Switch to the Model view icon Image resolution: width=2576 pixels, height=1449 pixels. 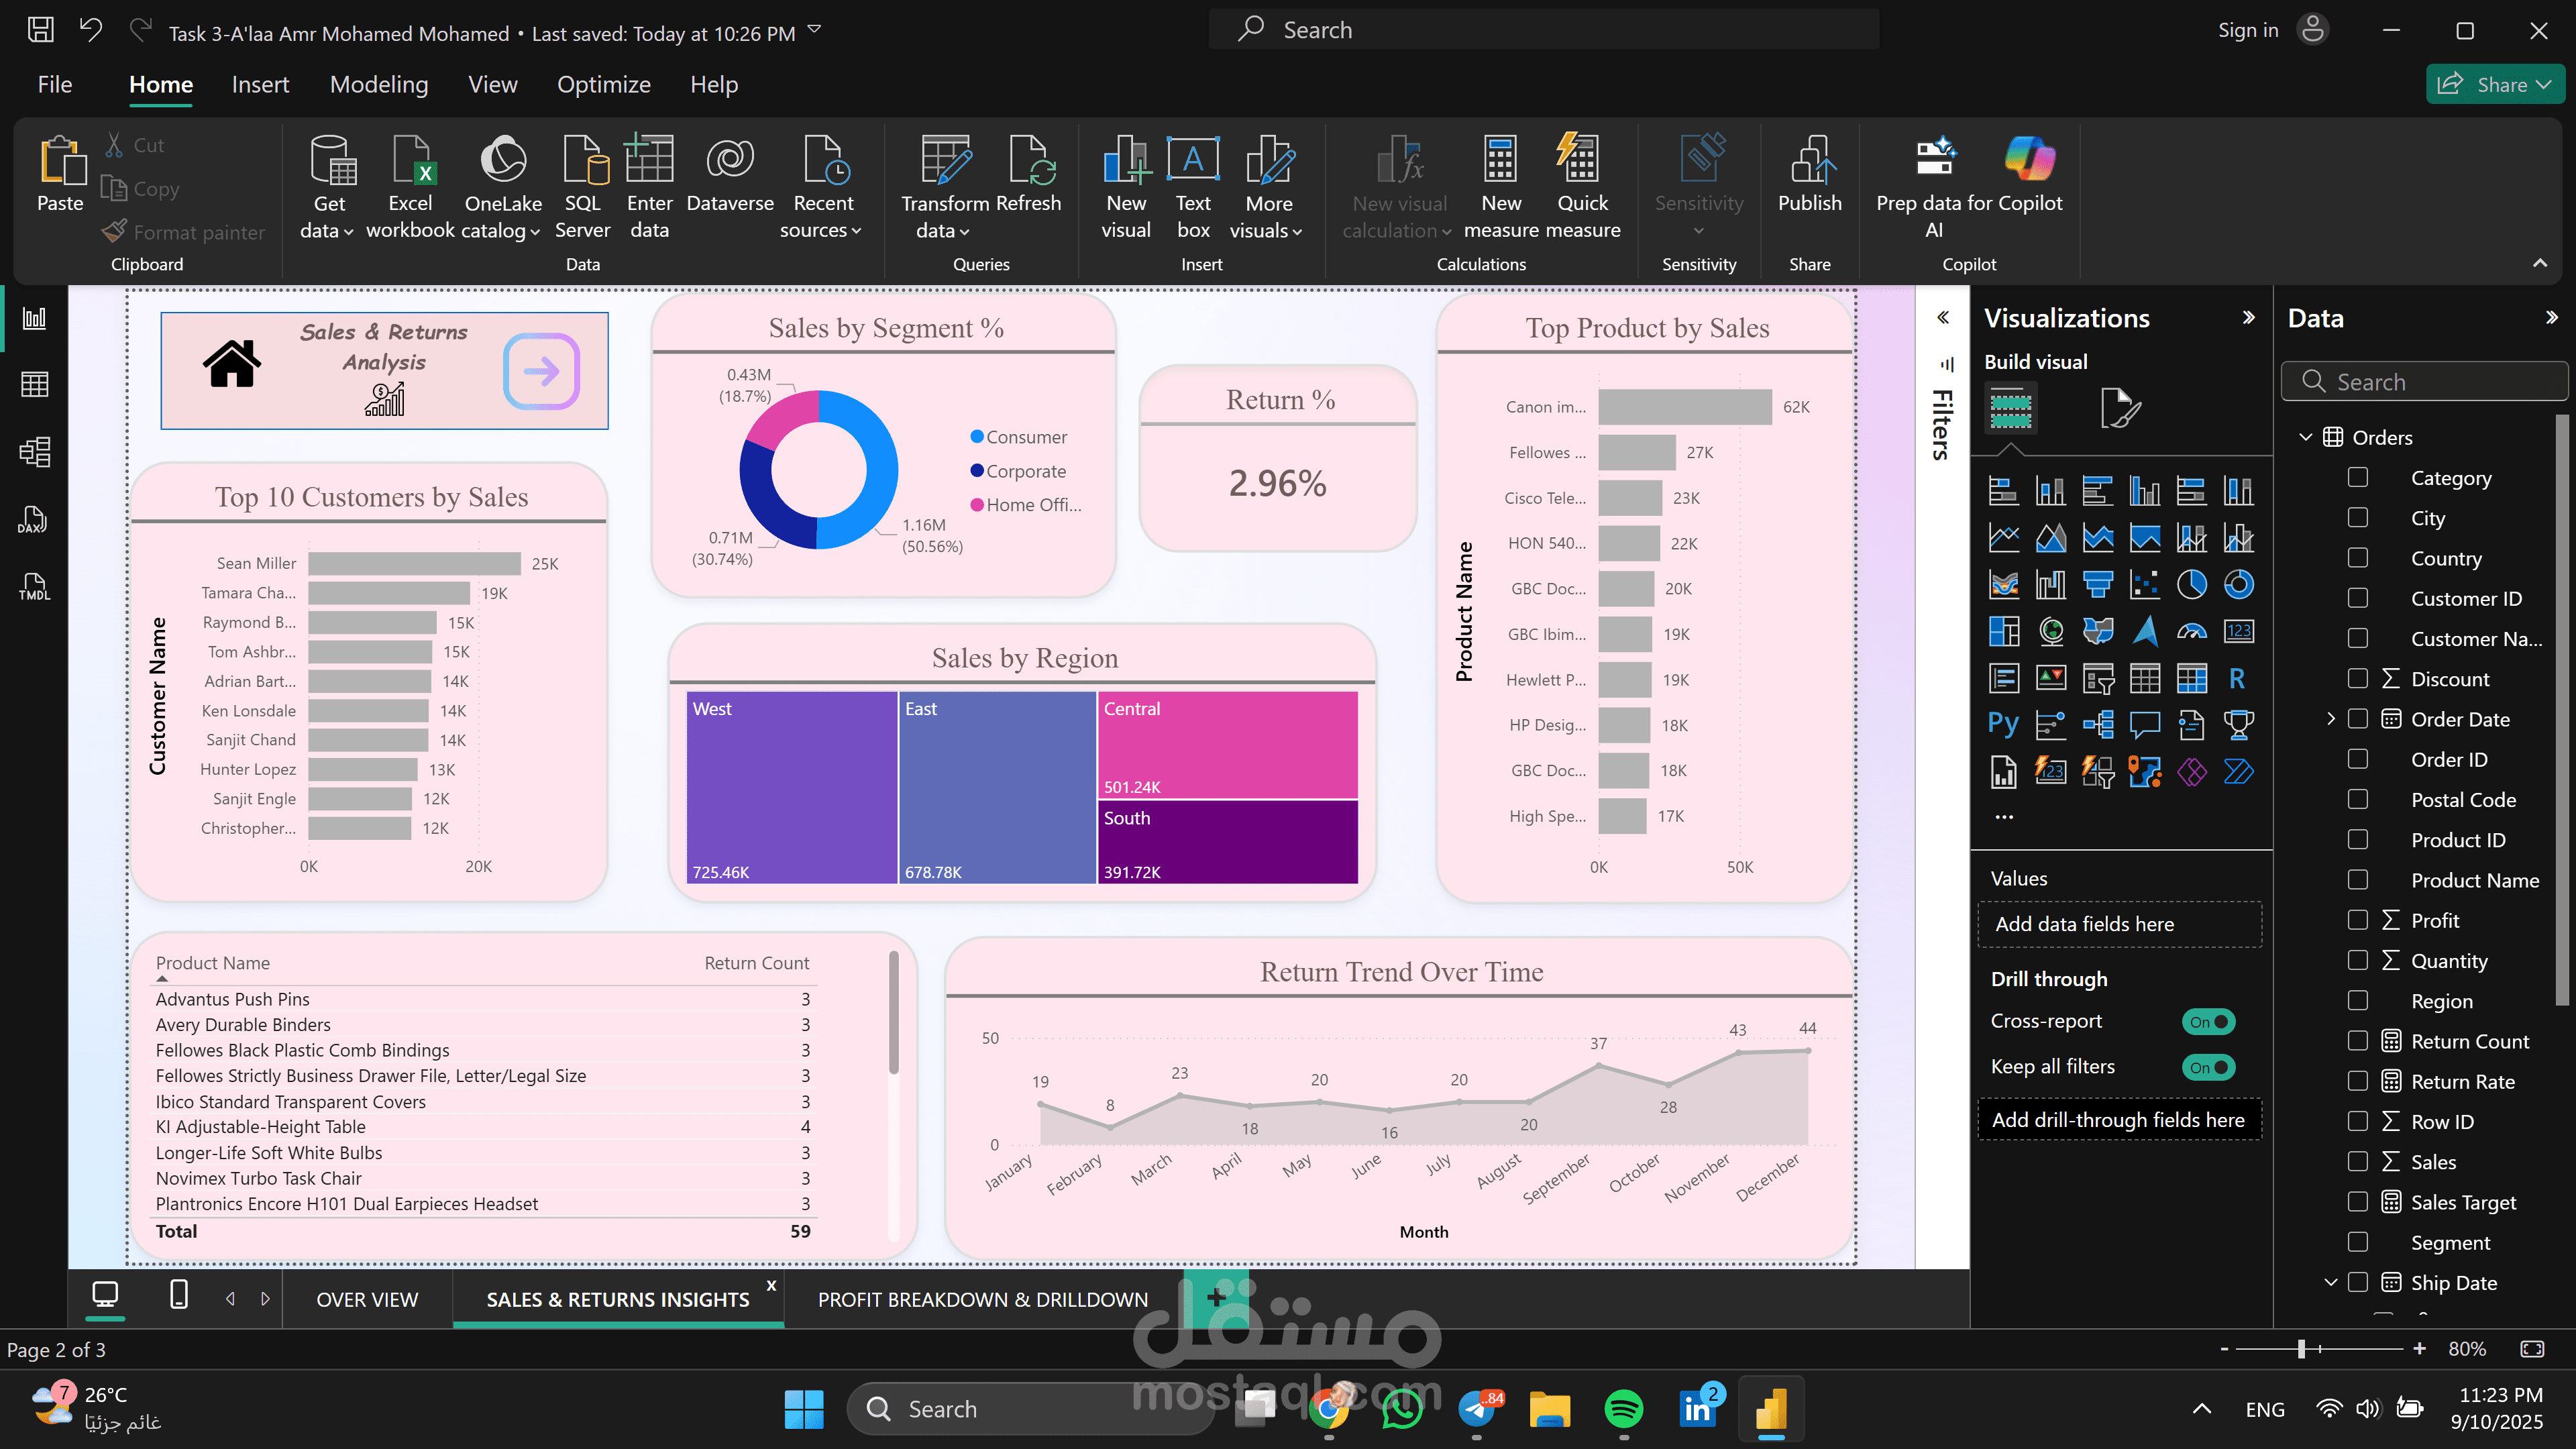[x=34, y=452]
